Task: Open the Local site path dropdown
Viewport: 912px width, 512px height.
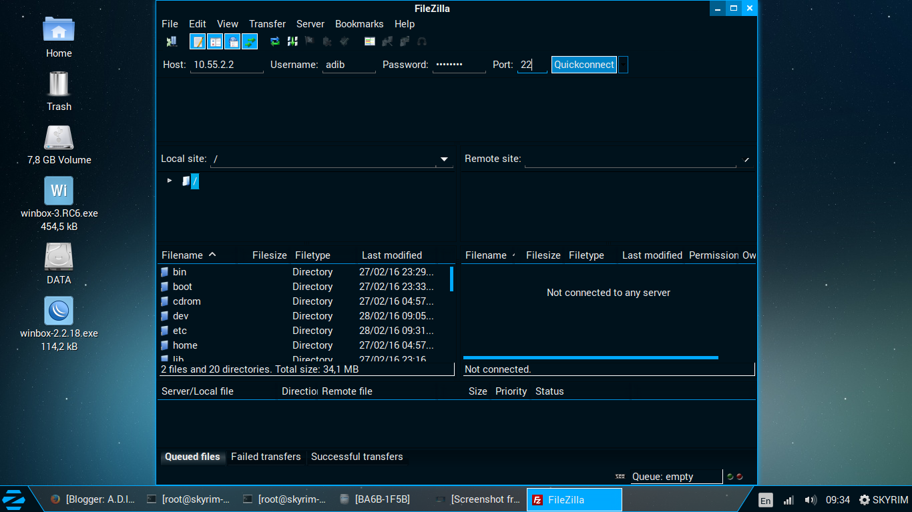Action: click(x=444, y=159)
